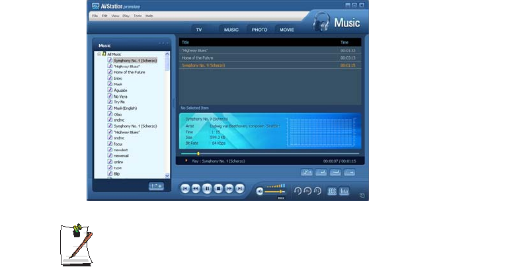517x269 pixels.
Task: Click the file icon beside No Vaya
Action: click(110, 96)
